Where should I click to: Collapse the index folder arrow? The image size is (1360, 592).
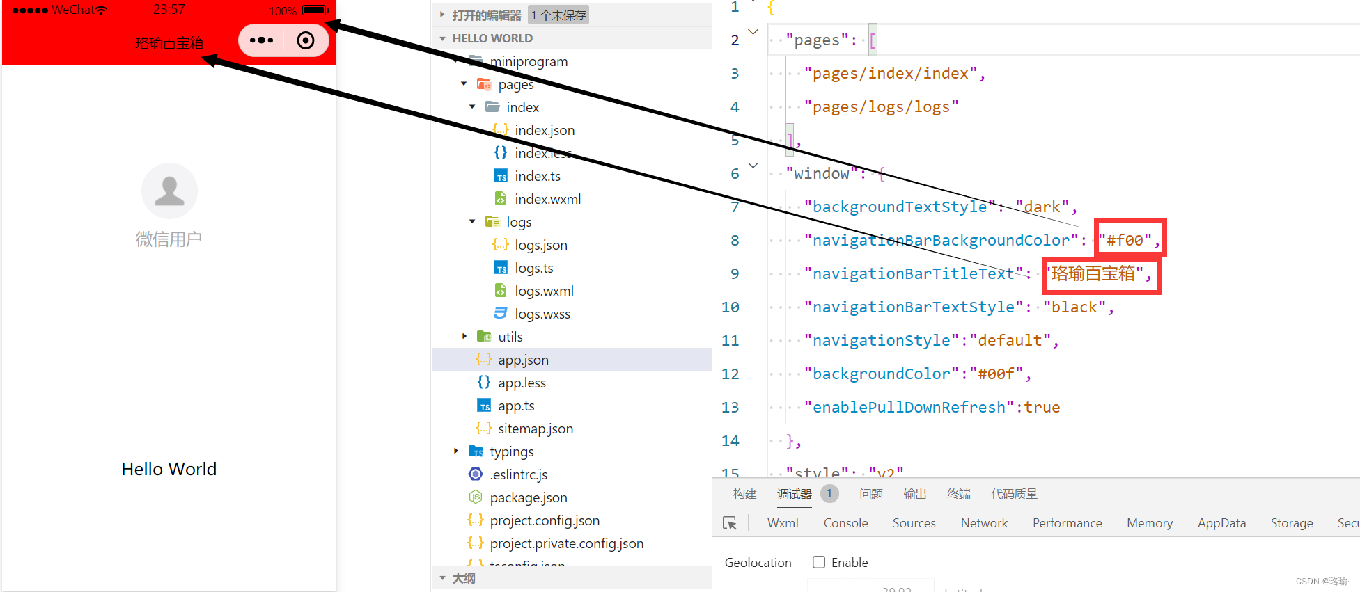click(473, 107)
